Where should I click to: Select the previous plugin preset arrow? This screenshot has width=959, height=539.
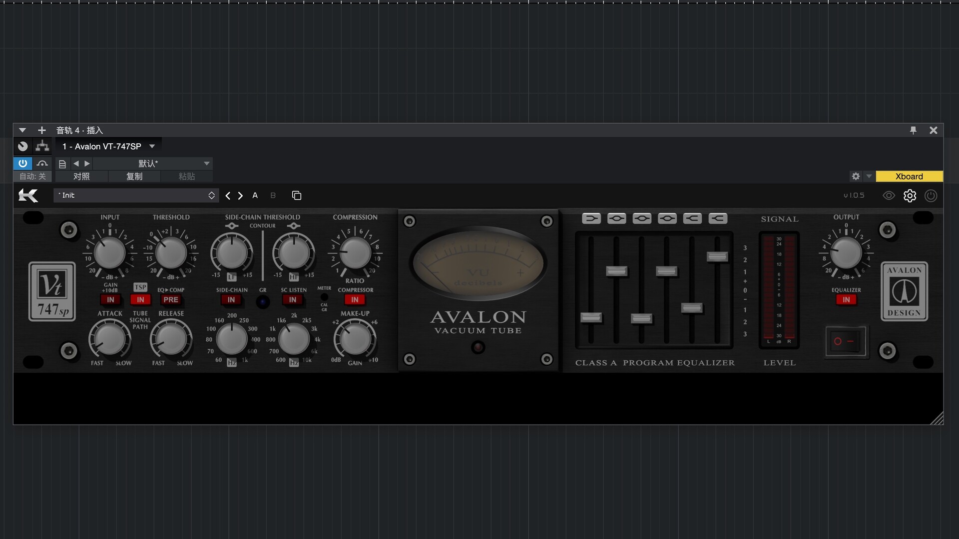point(228,196)
